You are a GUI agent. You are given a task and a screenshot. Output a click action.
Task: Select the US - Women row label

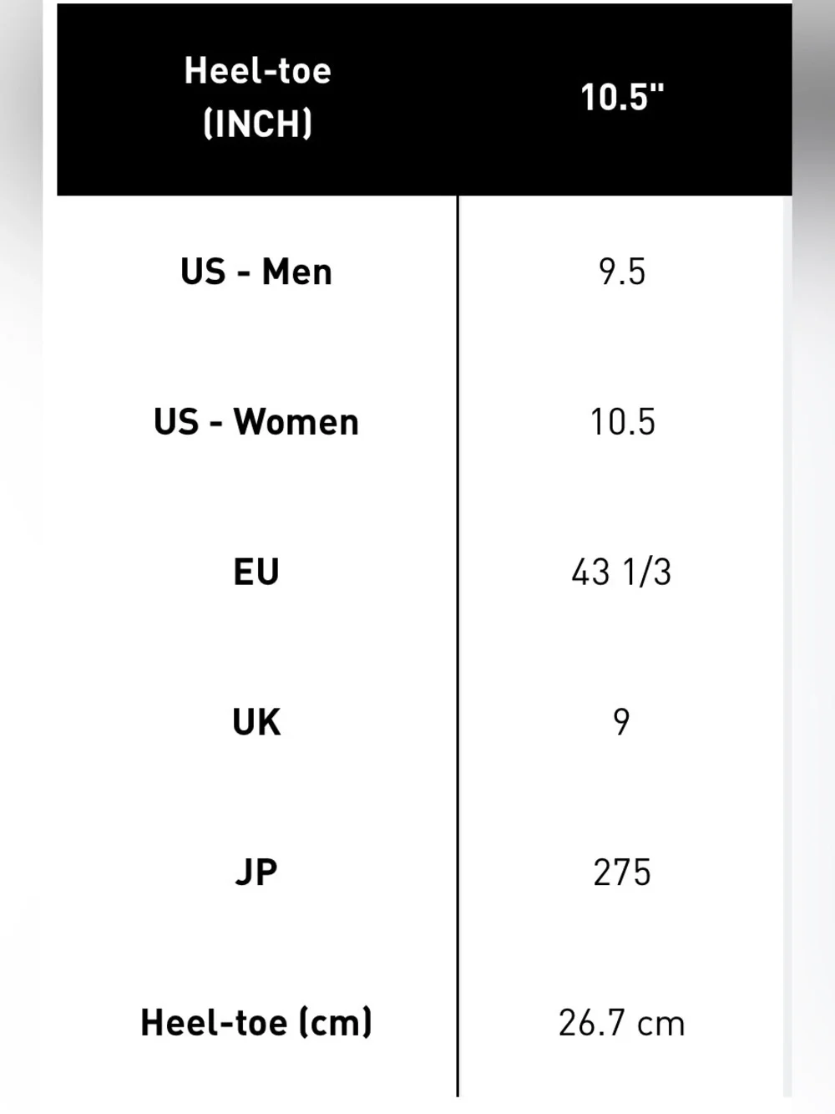point(256,422)
